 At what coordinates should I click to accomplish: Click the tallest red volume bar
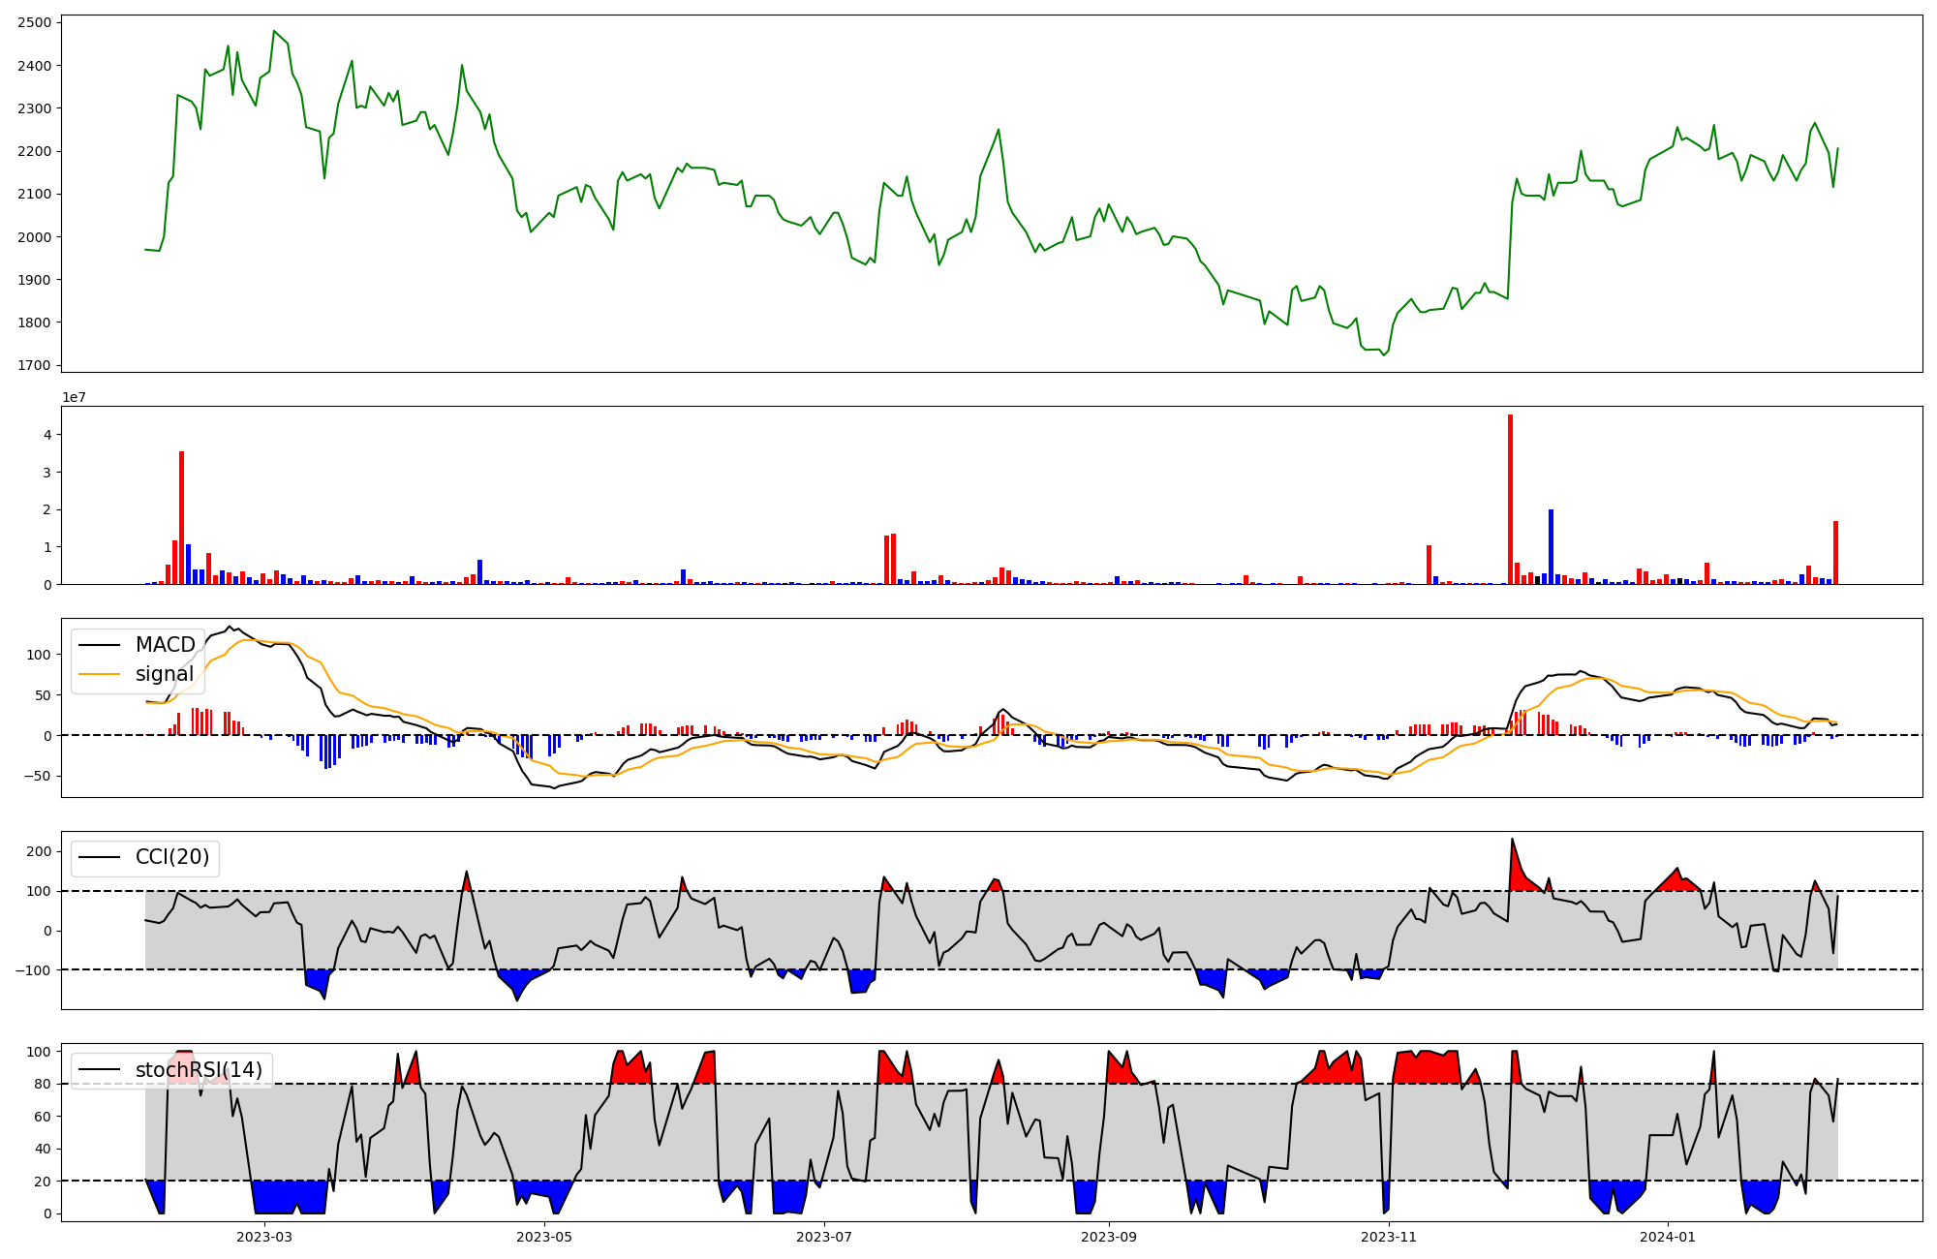pos(1510,499)
